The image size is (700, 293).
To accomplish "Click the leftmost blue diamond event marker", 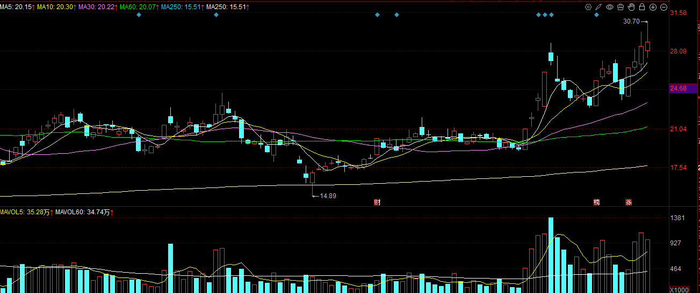I will [x=139, y=14].
